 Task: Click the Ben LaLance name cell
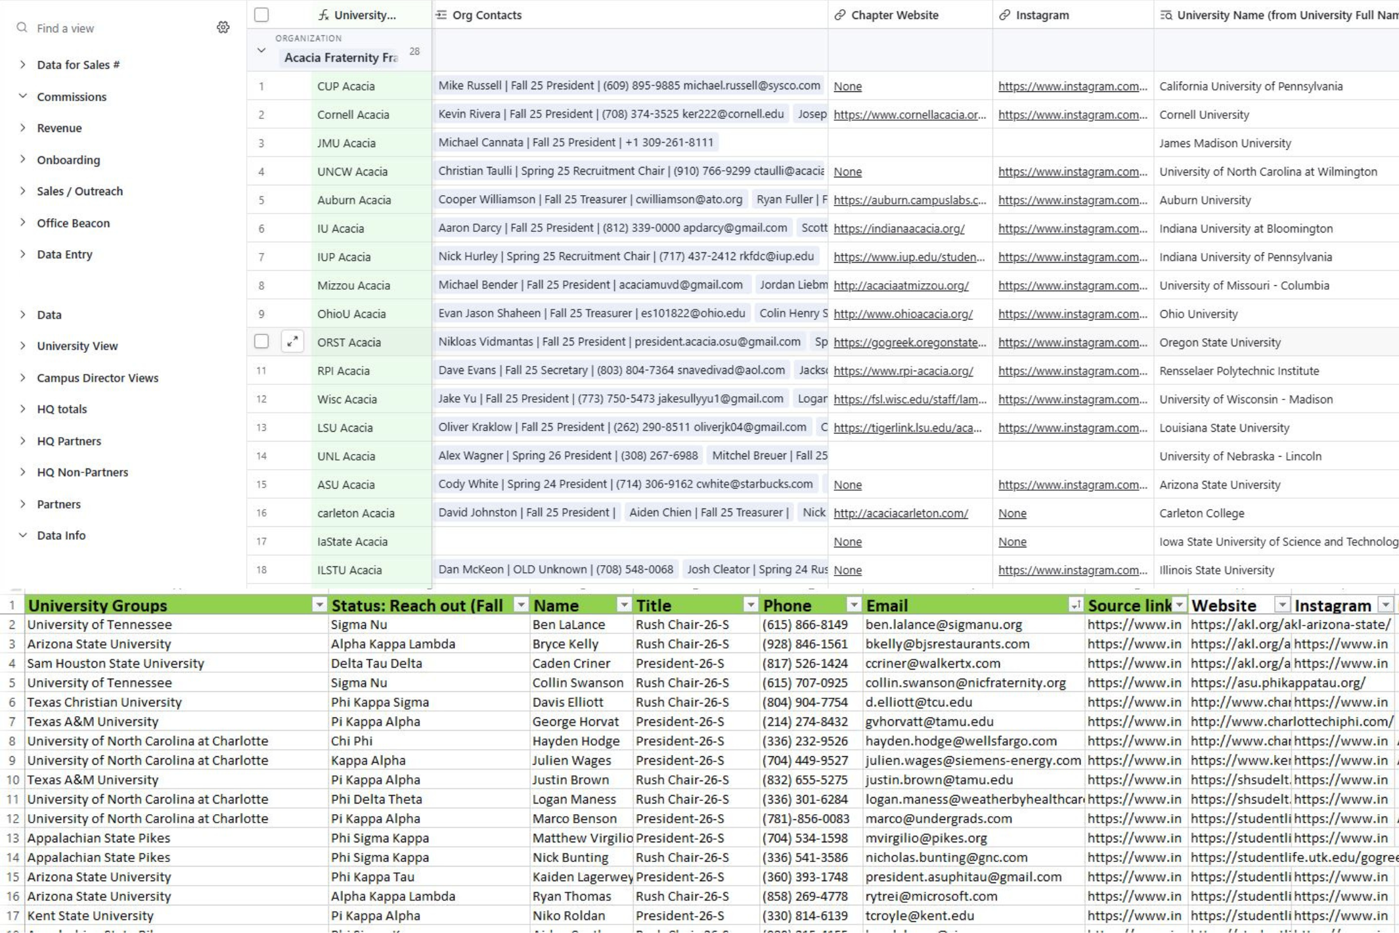(581, 624)
